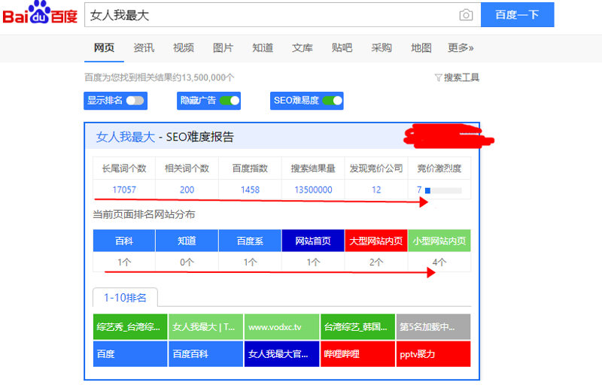
Task: Click the 网站首页 category header
Action: 313,241
